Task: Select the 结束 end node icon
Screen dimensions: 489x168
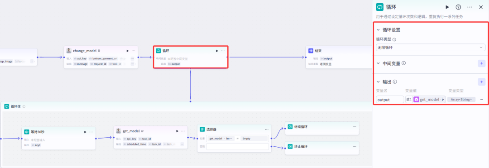Action: [311, 51]
